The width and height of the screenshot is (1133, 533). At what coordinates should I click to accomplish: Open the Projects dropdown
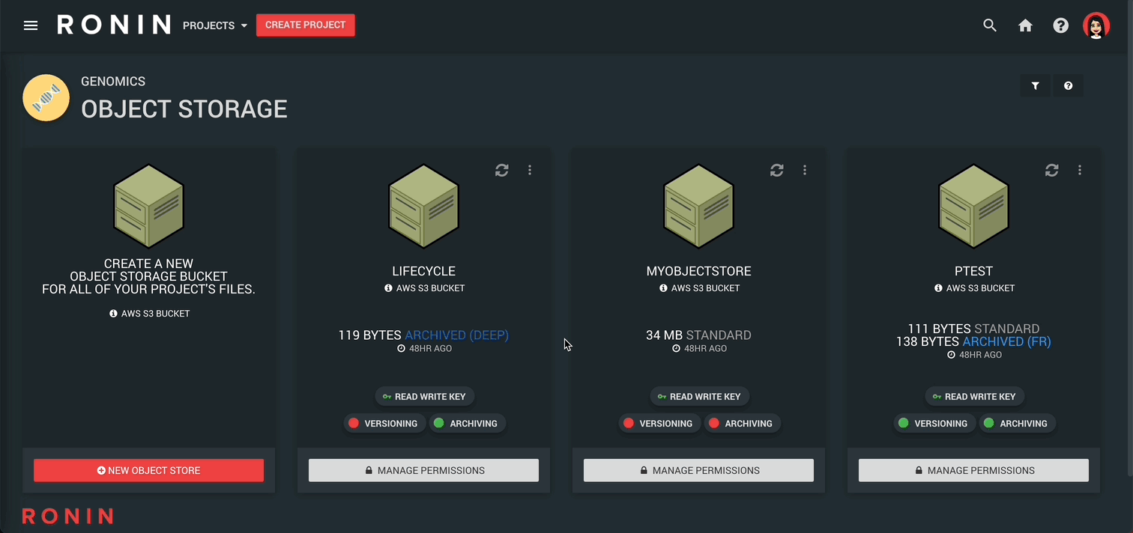215,25
